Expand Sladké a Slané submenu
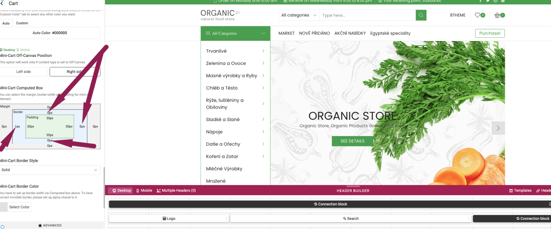This screenshot has height=229, width=551. pyautogui.click(x=263, y=119)
